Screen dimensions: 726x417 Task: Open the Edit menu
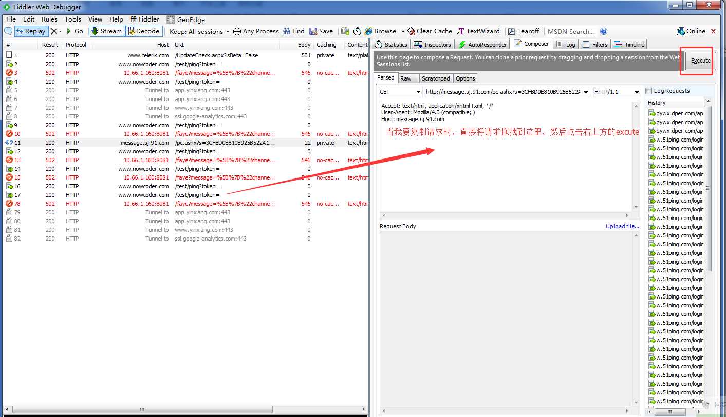tap(29, 19)
